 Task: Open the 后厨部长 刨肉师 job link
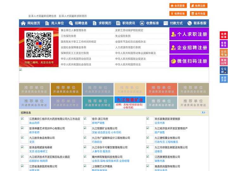(38, 161)
